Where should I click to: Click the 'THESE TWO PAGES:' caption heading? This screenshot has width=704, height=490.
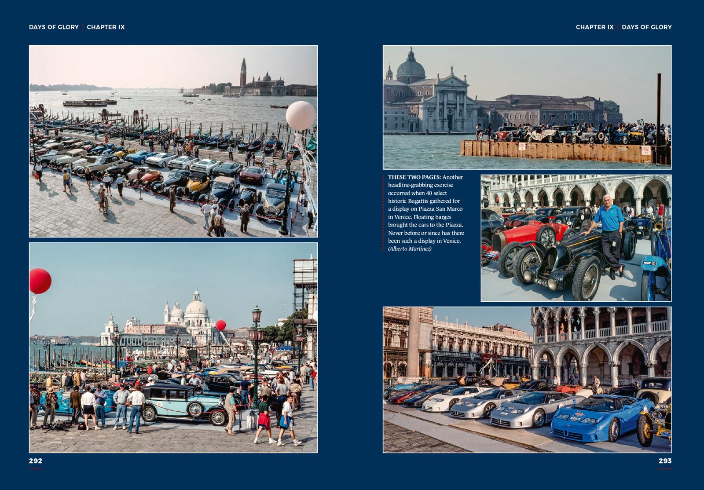tap(414, 177)
